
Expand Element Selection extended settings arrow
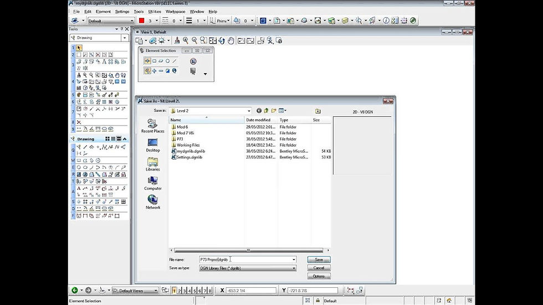pyautogui.click(x=206, y=74)
